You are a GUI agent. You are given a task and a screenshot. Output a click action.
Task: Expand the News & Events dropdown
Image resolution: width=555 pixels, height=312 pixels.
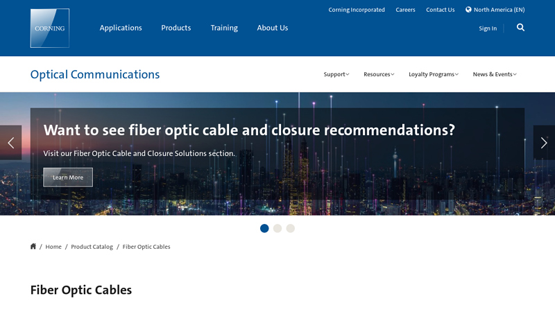pyautogui.click(x=495, y=74)
